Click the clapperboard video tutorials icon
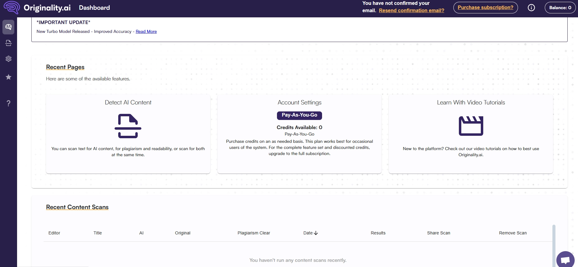The image size is (578, 267). (x=471, y=126)
